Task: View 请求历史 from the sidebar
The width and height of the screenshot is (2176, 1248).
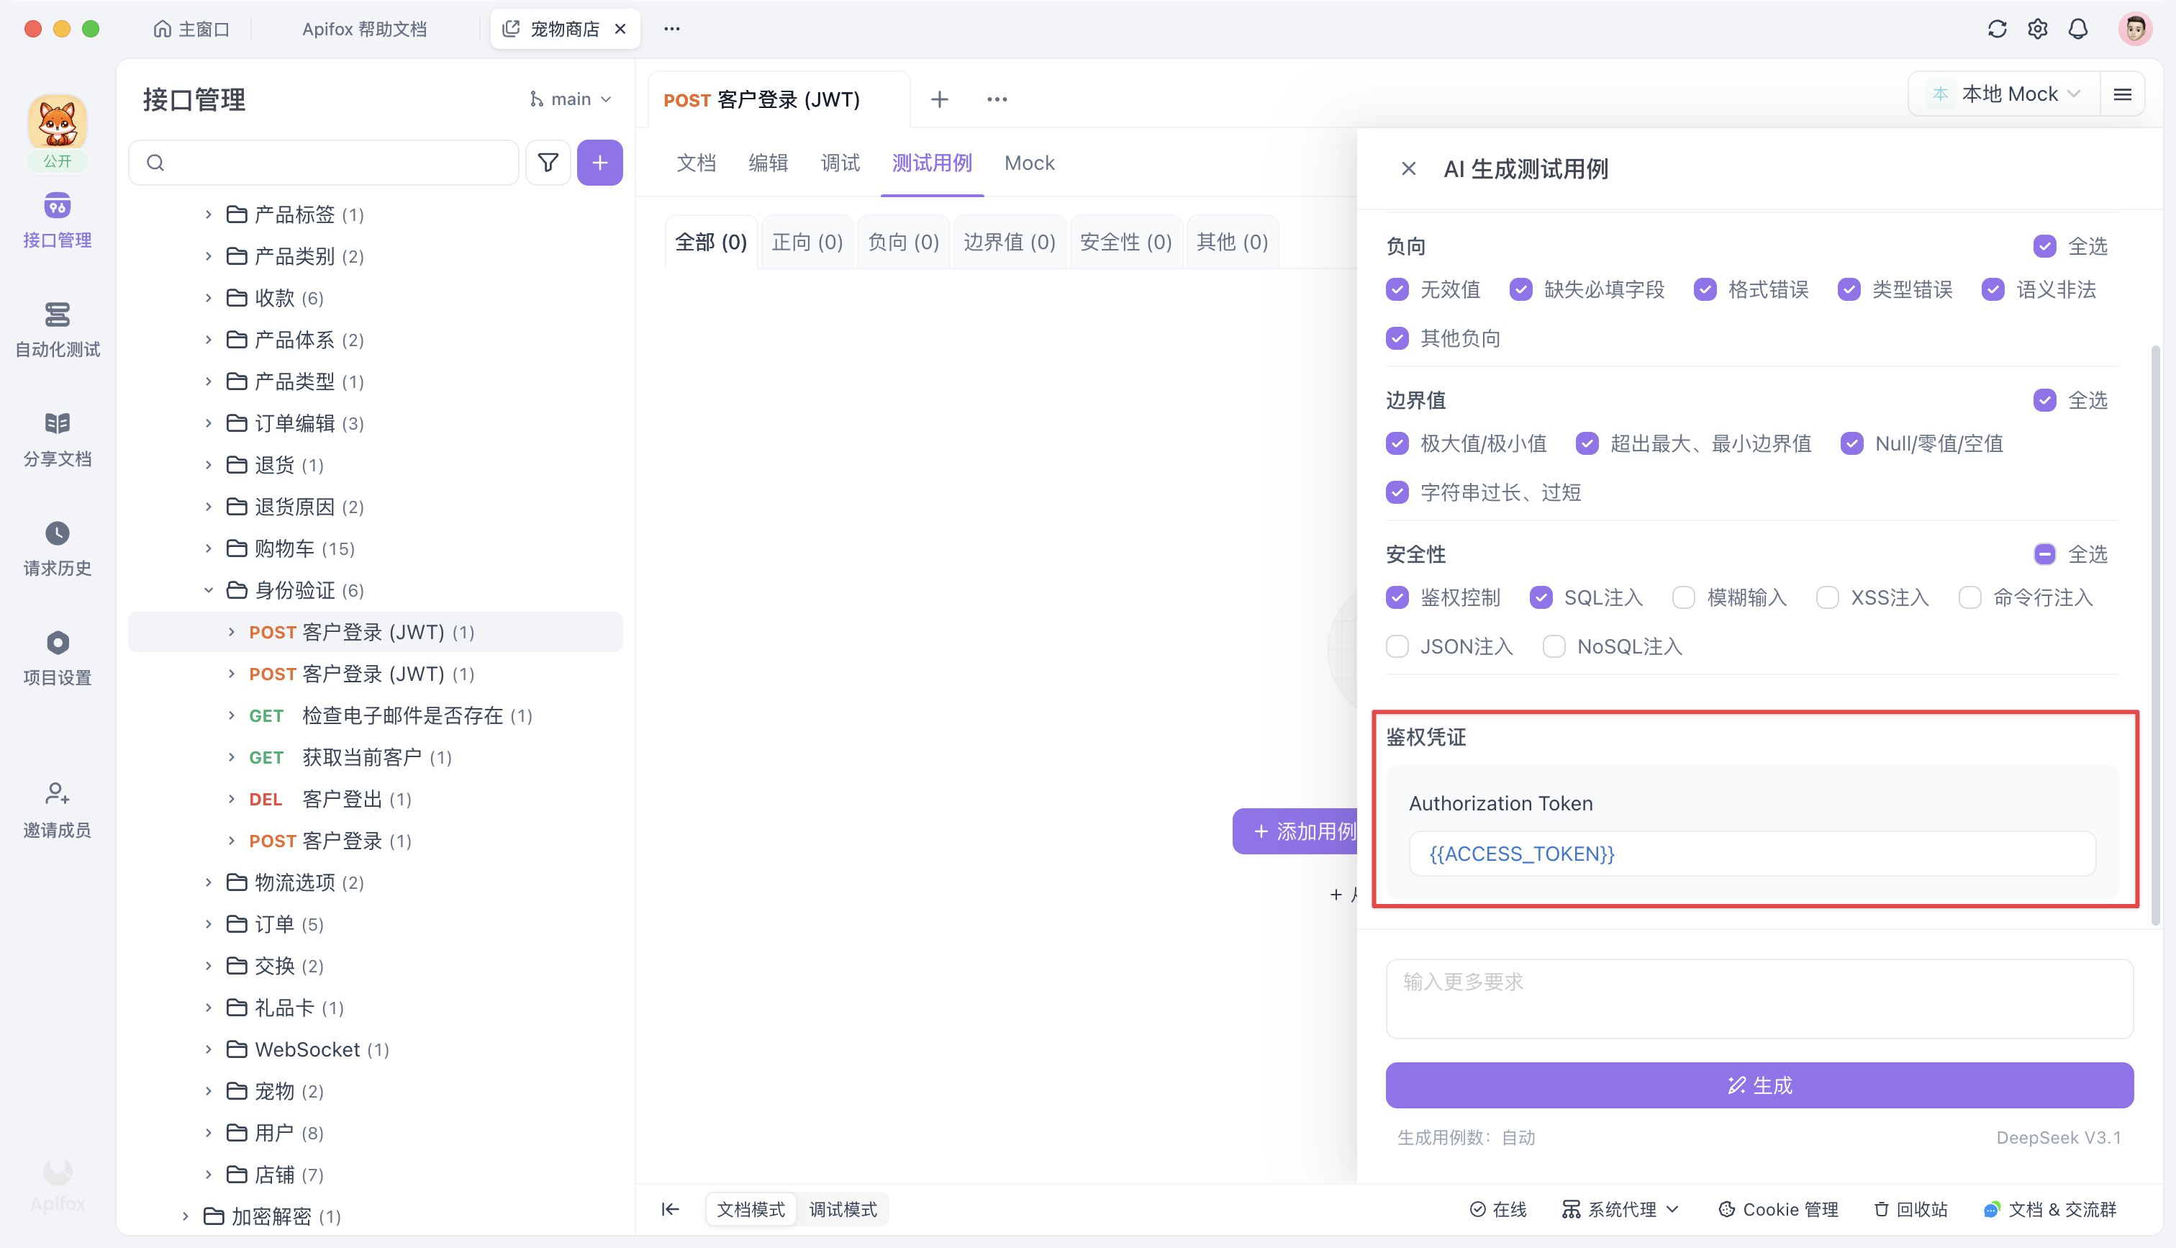Action: click(57, 548)
